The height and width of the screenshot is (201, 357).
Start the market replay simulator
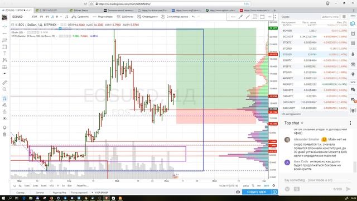click(x=175, y=17)
